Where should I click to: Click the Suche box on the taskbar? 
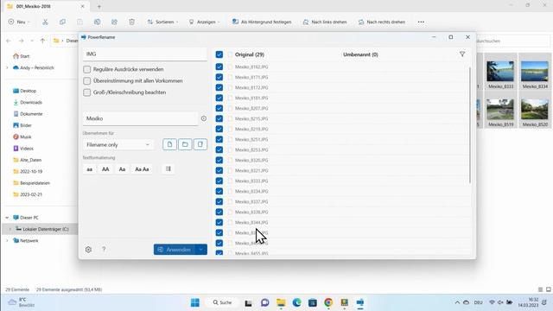click(x=222, y=302)
